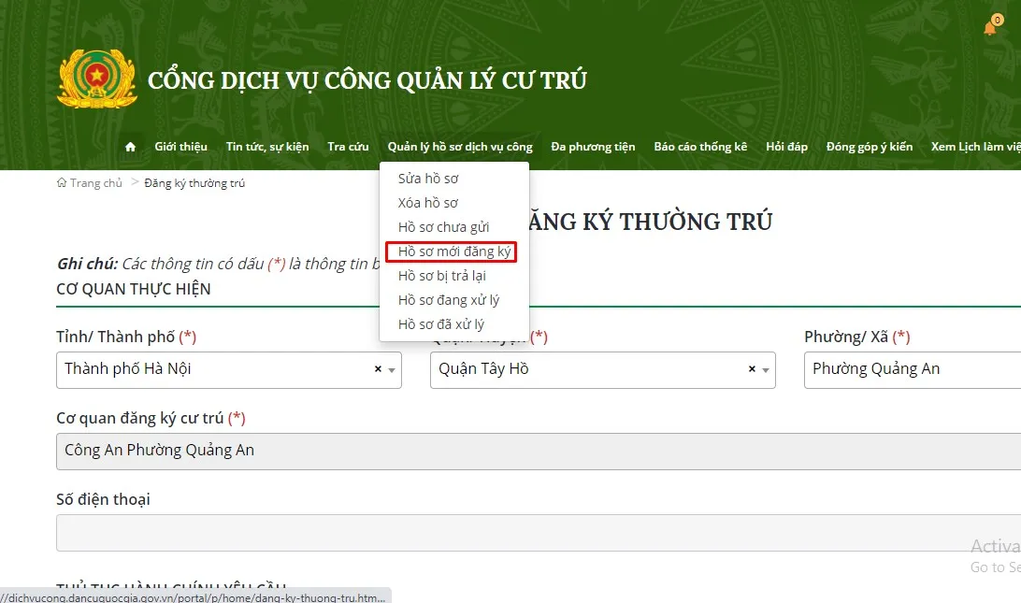Select Hồ sơ mới đăng ký
The height and width of the screenshot is (603, 1021).
(x=454, y=251)
